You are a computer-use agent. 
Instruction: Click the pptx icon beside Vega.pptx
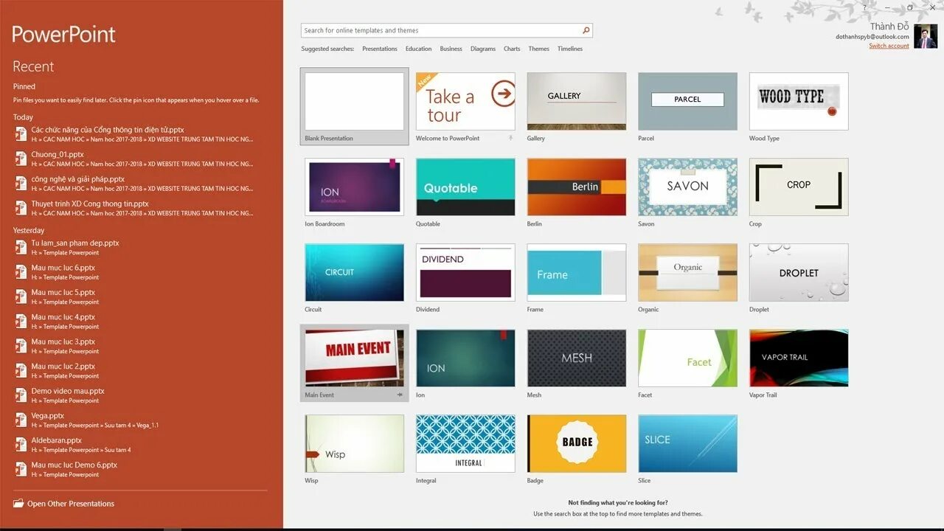[x=21, y=420]
